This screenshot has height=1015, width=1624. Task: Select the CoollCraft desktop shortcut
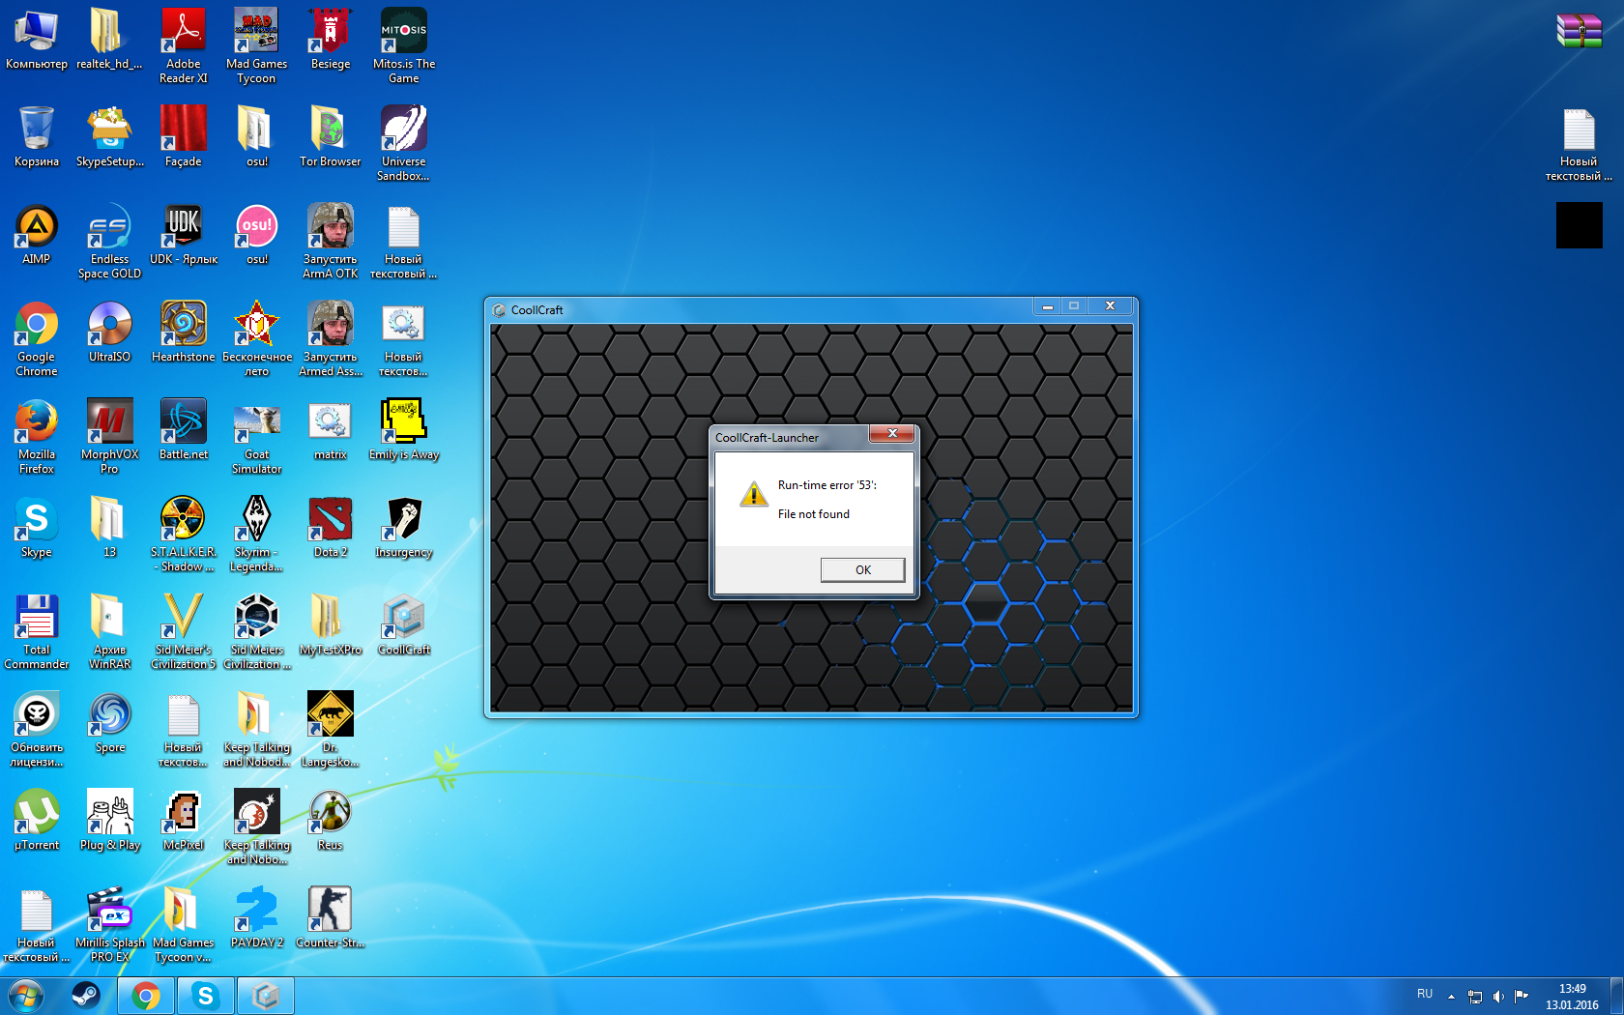tap(404, 623)
